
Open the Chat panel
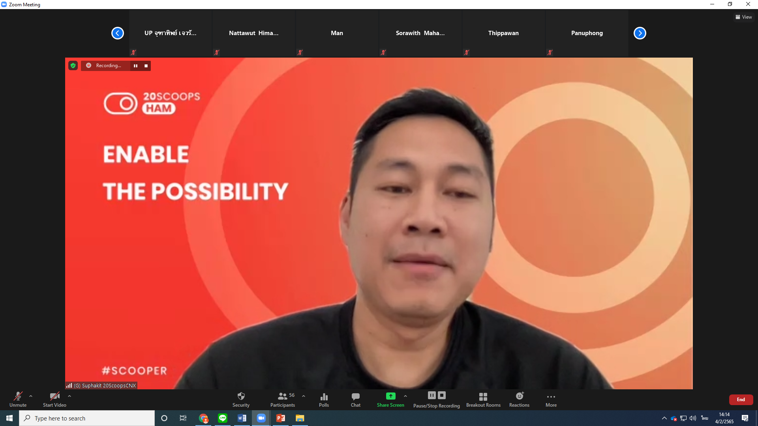(x=355, y=399)
